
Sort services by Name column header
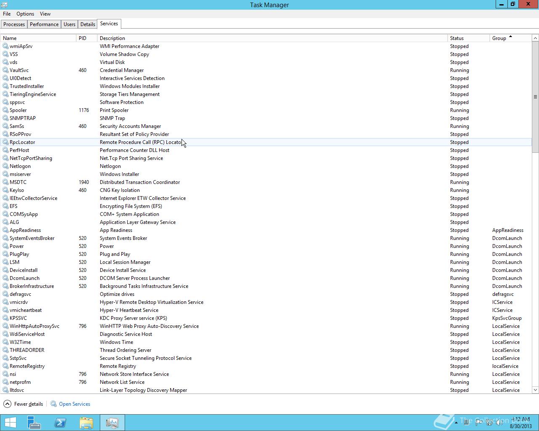point(38,38)
